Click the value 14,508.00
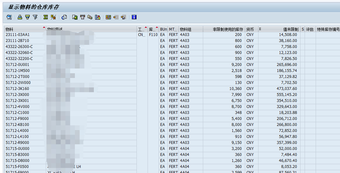The width and height of the screenshot is (340, 173). tap(288, 35)
